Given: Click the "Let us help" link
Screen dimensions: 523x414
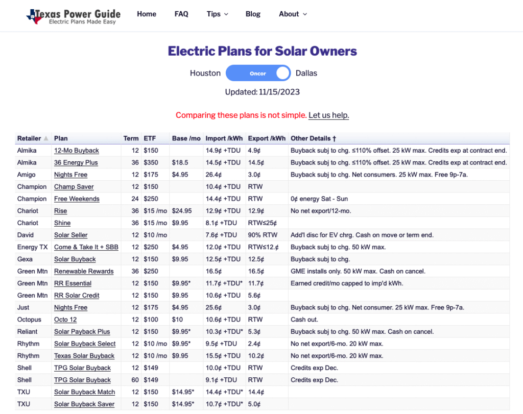Looking at the screenshot, I should tap(328, 115).
